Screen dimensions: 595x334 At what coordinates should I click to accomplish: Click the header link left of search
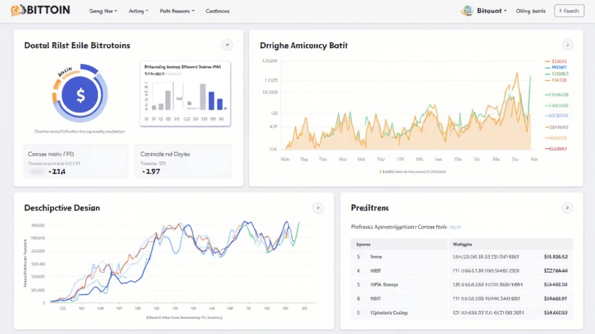click(531, 11)
